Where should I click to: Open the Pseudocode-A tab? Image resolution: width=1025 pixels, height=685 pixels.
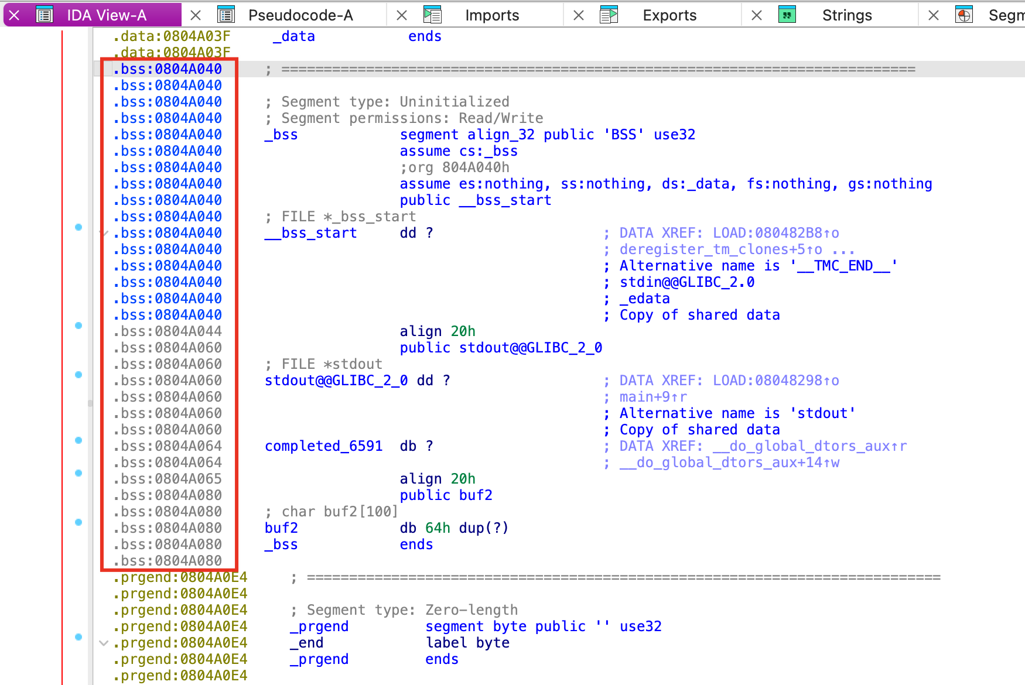pyautogui.click(x=300, y=15)
